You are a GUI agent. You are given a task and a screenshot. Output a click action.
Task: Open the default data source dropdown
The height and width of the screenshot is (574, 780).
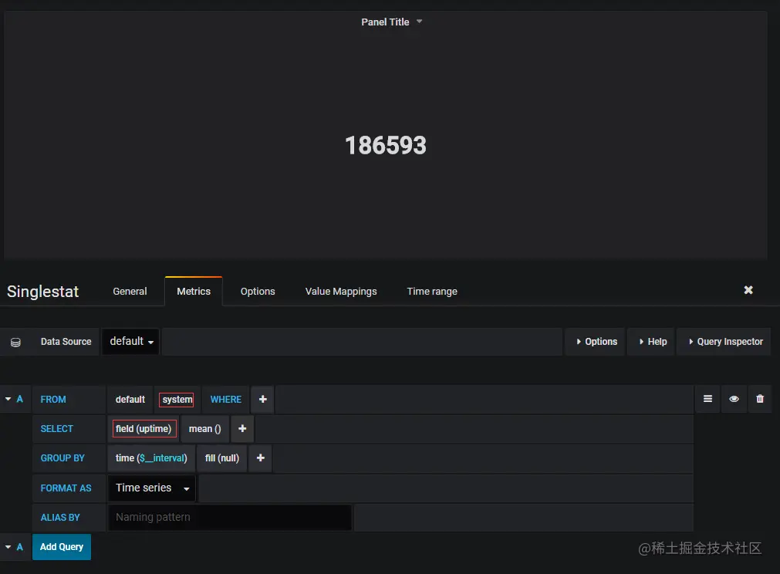pos(131,342)
